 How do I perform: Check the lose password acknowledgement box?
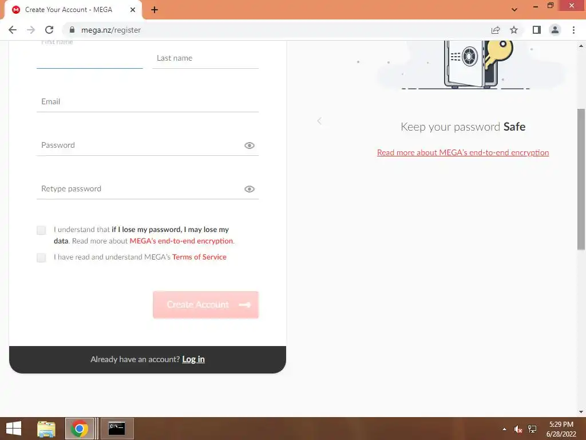coord(41,230)
